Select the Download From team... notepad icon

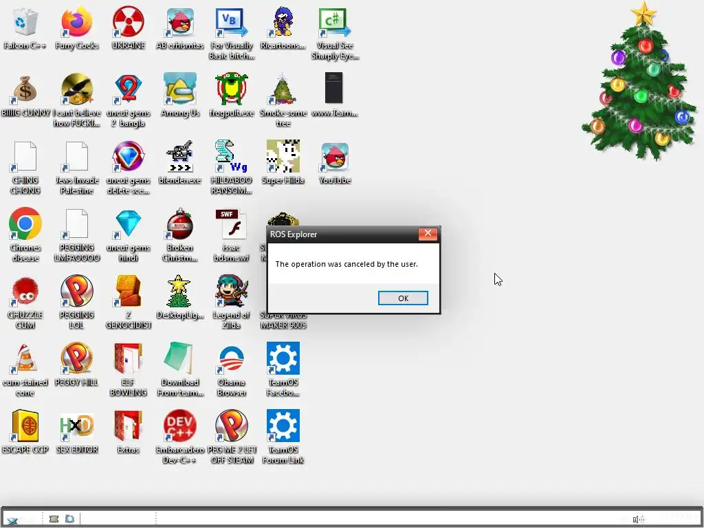coord(179,358)
